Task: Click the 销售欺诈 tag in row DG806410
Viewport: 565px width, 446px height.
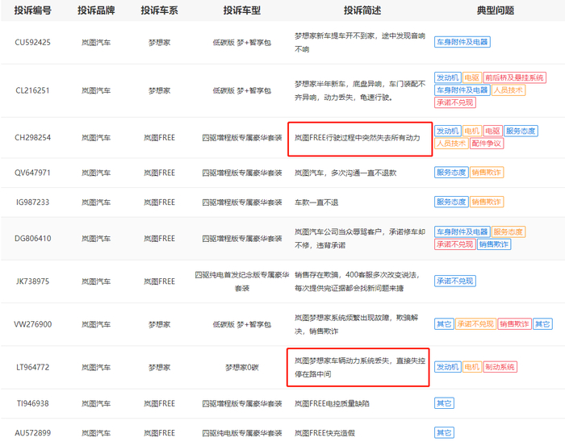Action: click(494, 244)
